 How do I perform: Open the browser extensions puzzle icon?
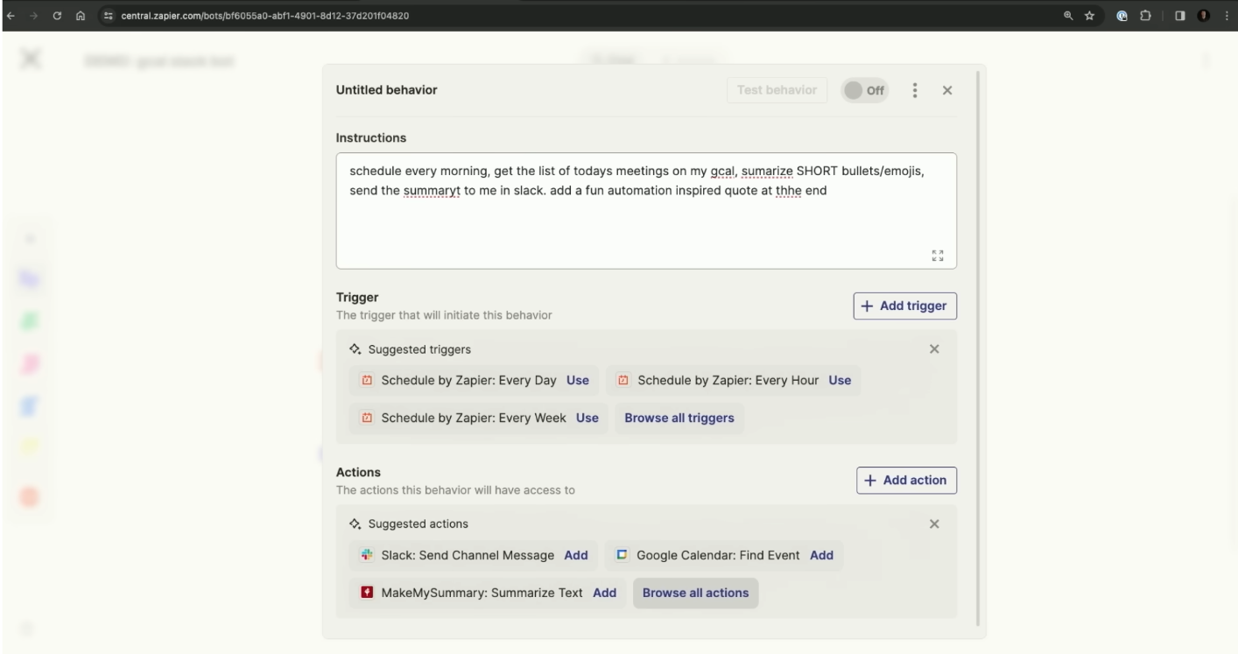point(1145,16)
